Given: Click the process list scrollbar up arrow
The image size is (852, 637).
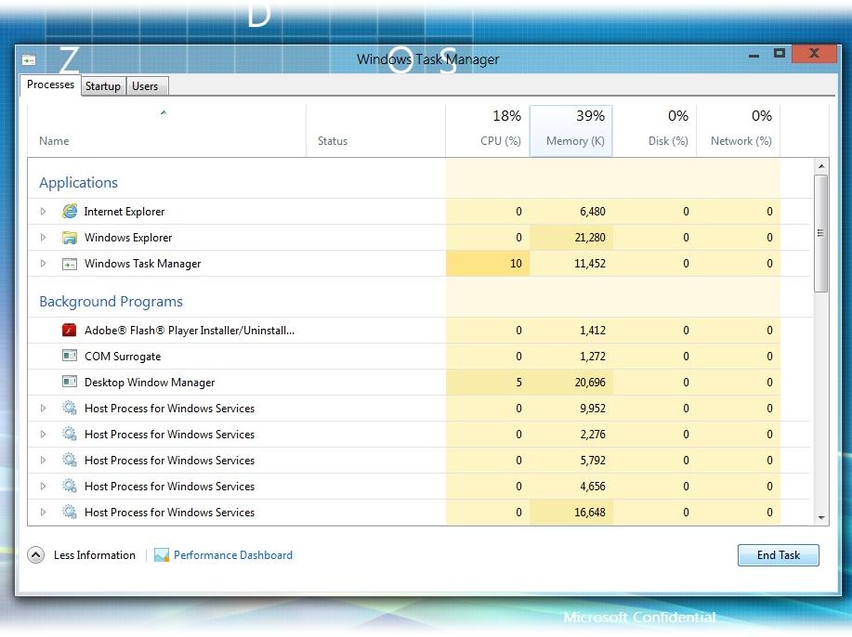Looking at the screenshot, I should (x=821, y=166).
